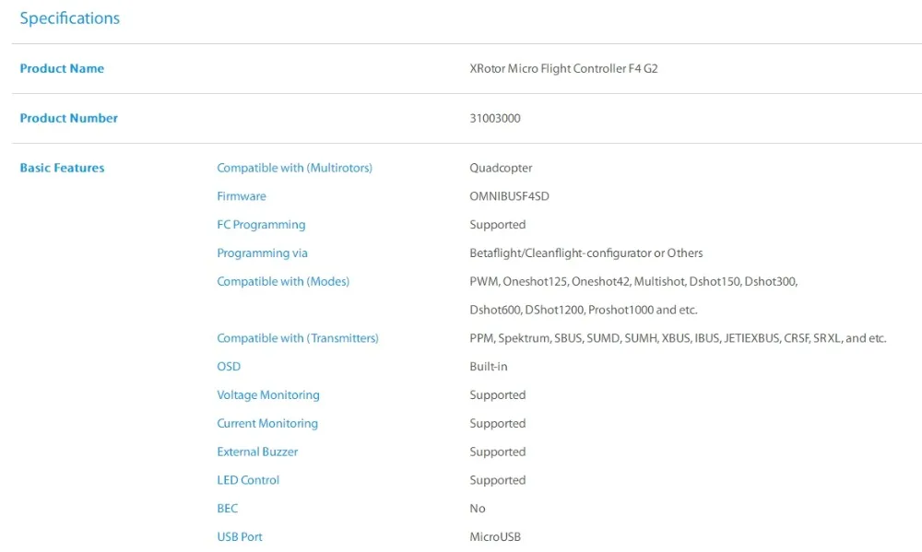Select the Product Number label
This screenshot has width=922, height=552.
[69, 118]
